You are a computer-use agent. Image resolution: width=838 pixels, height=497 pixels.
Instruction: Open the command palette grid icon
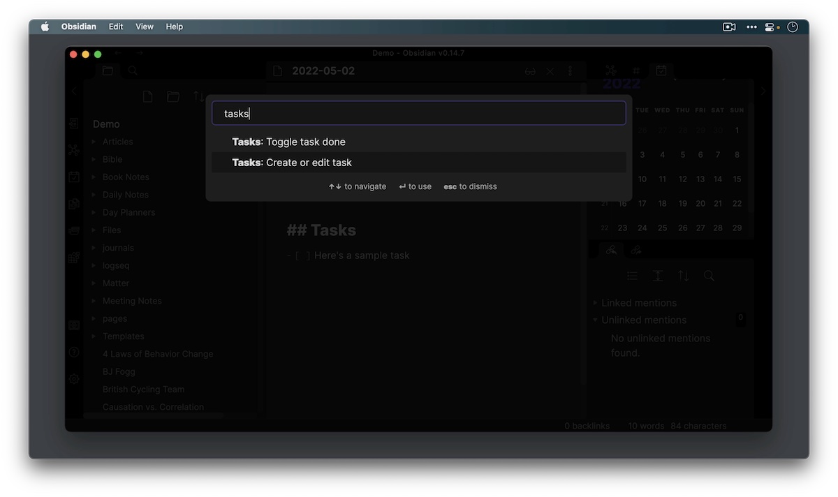click(x=74, y=258)
